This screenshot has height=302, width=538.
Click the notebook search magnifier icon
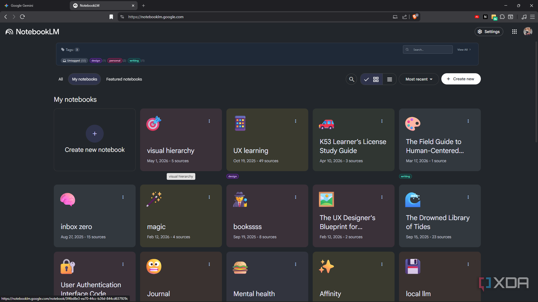pyautogui.click(x=351, y=79)
